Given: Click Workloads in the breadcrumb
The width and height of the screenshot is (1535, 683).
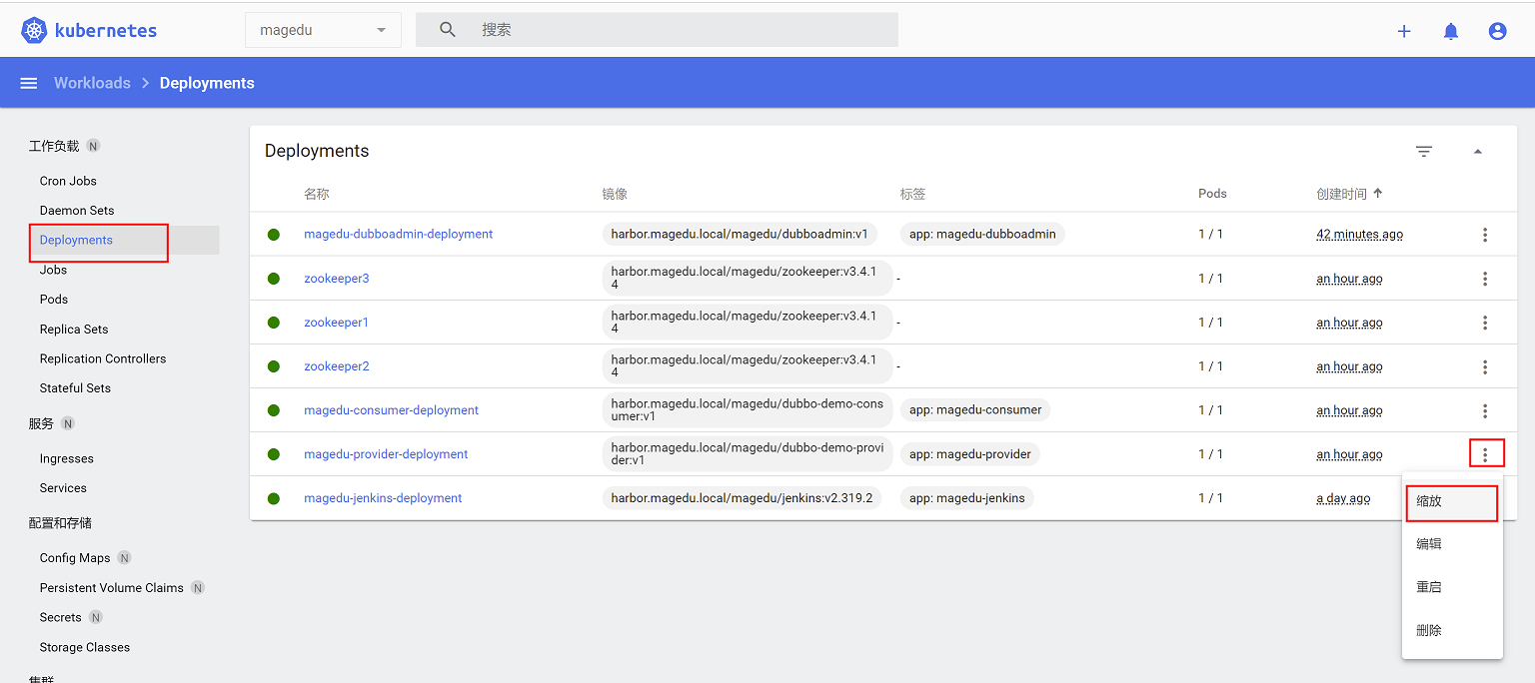Looking at the screenshot, I should click(x=92, y=83).
